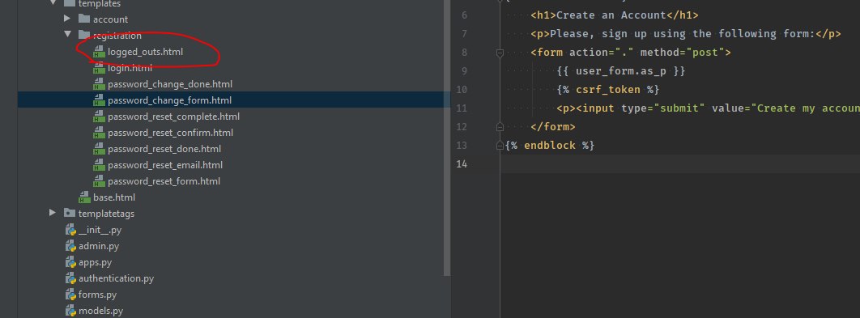The image size is (860, 318).
Task: Open __init__.py file name
Action: tap(100, 230)
